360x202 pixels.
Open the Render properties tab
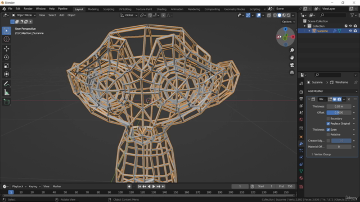(301, 92)
